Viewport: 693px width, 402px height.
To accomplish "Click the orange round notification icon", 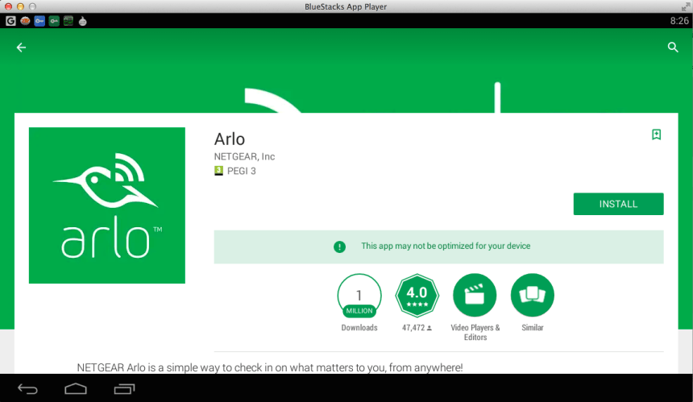I will pos(25,21).
